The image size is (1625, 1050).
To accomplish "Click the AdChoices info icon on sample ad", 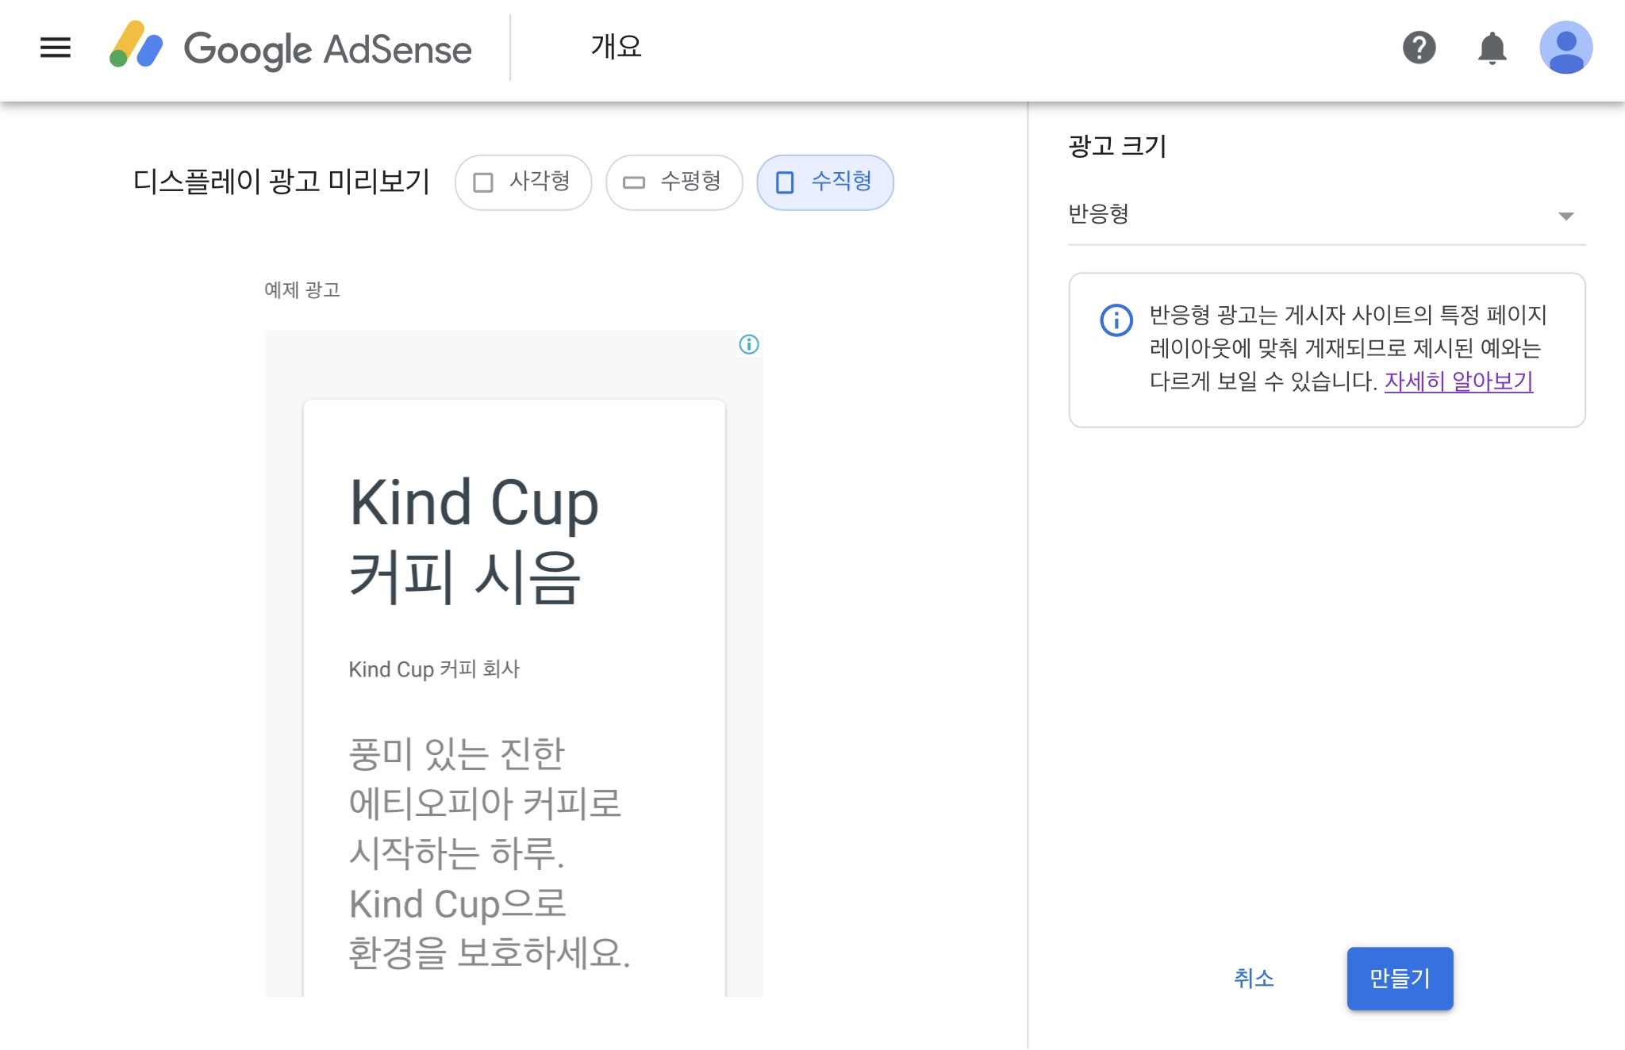I will (x=749, y=344).
